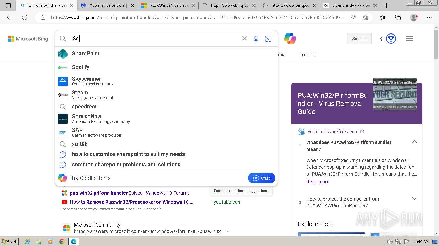This screenshot has height=246, width=439.
Task: Open tab actions menu icon
Action: coord(8,5)
